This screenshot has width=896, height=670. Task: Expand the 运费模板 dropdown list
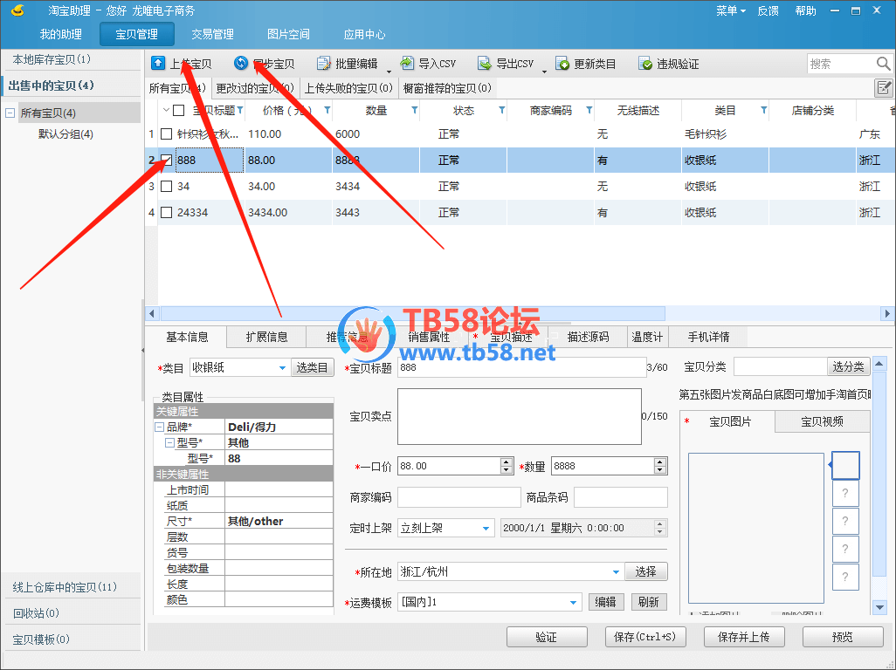click(573, 602)
